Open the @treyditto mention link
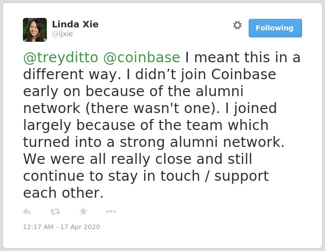This screenshot has height=251, width=325. coord(60,57)
